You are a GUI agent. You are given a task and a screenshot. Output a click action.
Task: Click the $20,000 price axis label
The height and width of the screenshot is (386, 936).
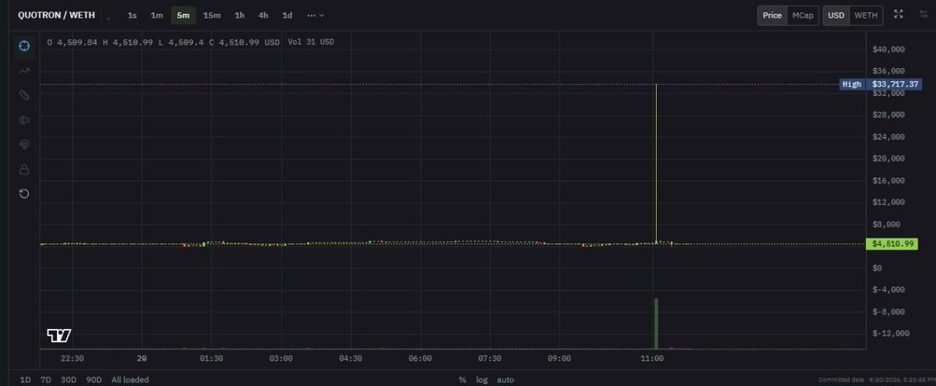click(x=888, y=158)
